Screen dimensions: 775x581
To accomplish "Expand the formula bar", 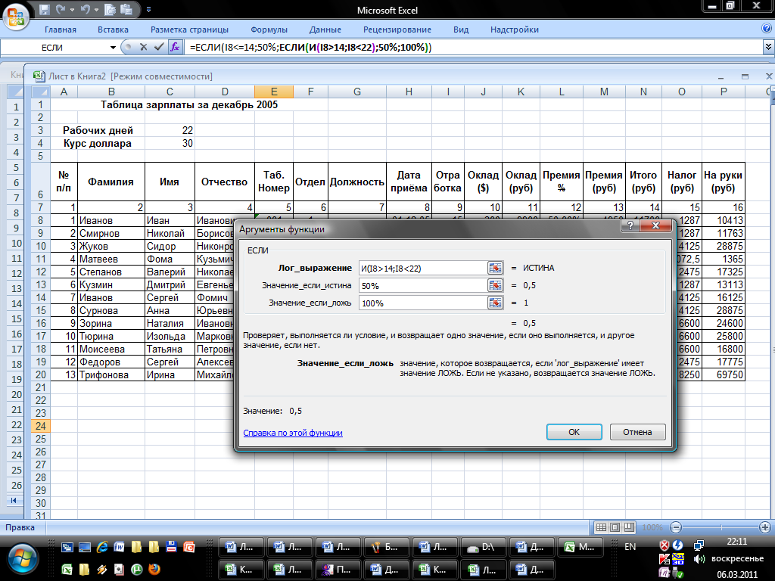I will pos(769,47).
